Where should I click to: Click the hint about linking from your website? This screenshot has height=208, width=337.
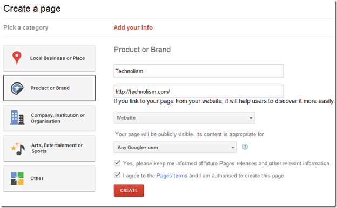click(x=224, y=101)
